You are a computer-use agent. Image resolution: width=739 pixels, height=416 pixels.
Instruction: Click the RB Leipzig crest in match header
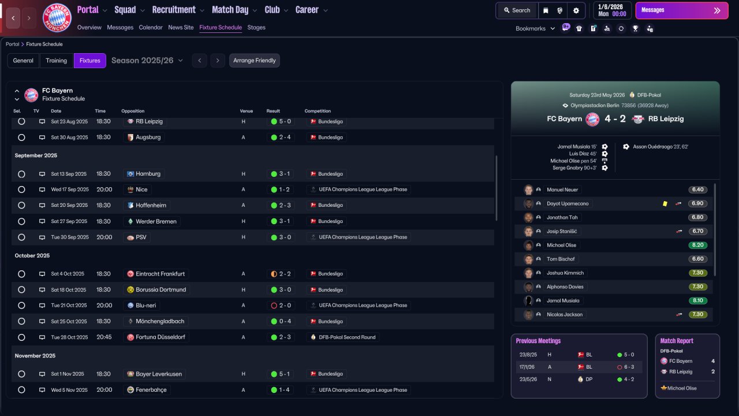point(637,119)
